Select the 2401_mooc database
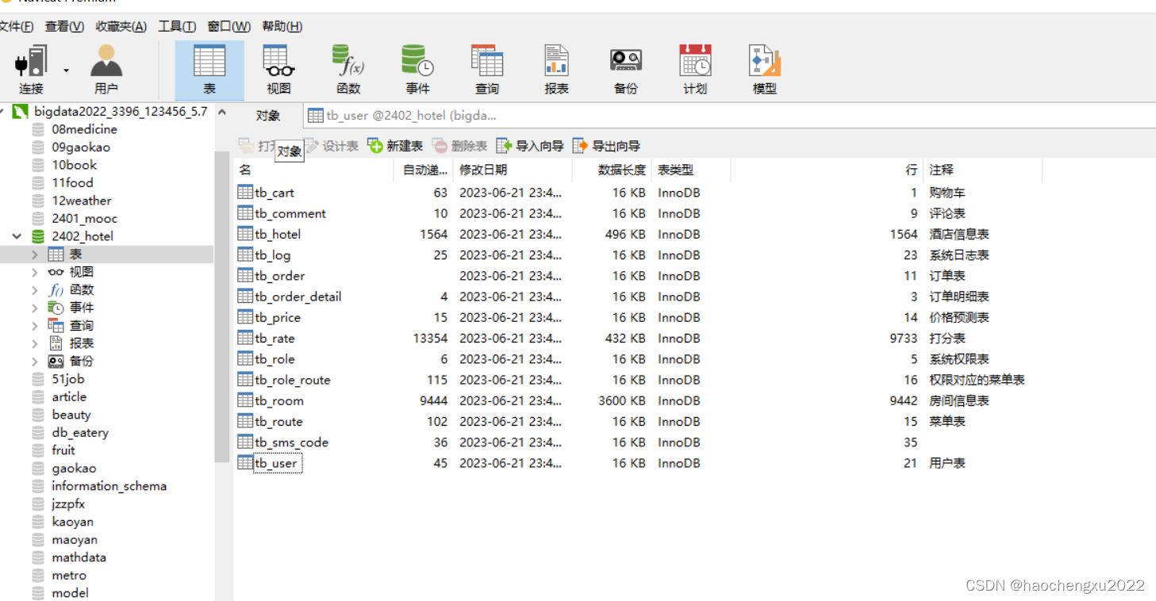Screen dimensions: 1156x601 point(84,218)
